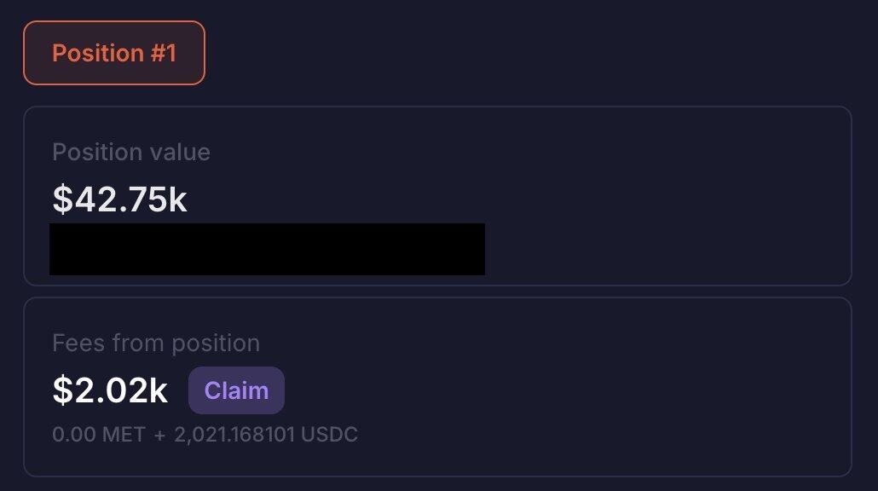Viewport: 878px width, 491px height.
Task: Click the plus sign between MET and USDC
Action: 159,435
